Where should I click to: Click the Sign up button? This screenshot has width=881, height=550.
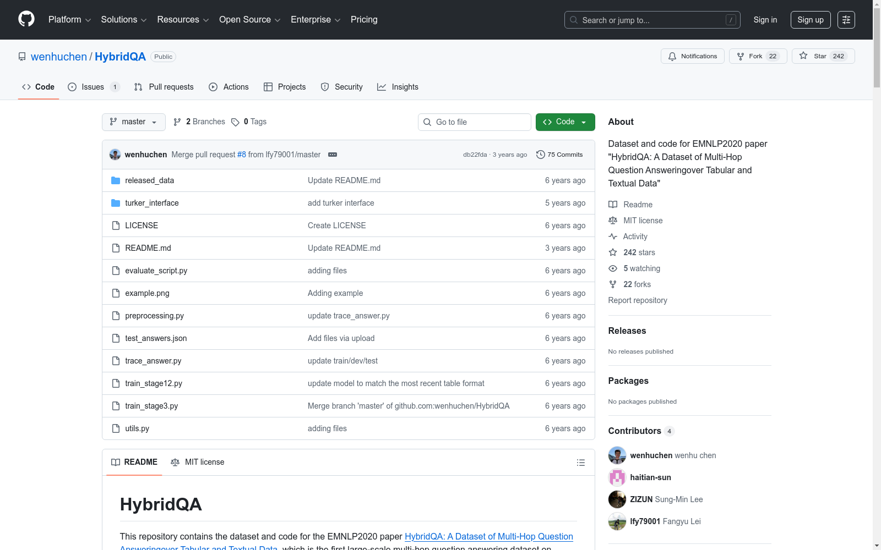(811, 20)
